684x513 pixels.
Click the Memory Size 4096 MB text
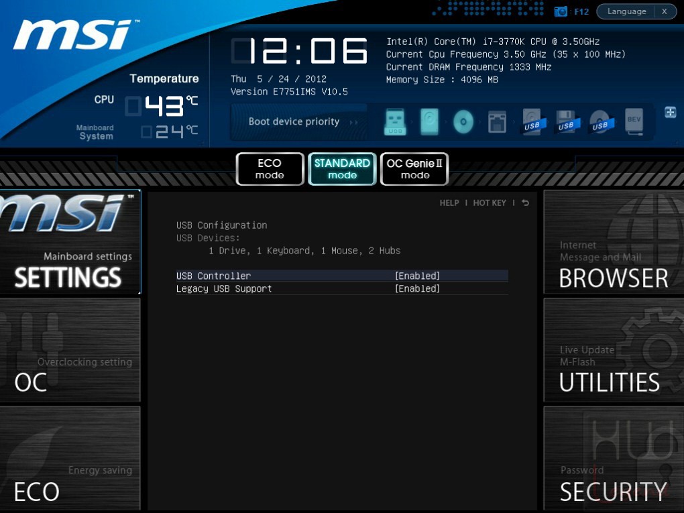tap(442, 79)
